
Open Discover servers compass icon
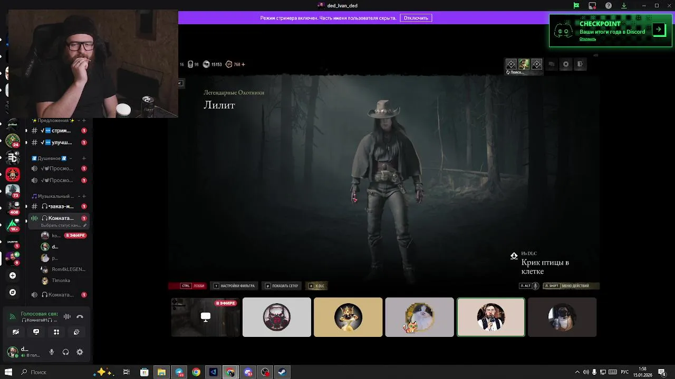click(x=13, y=292)
